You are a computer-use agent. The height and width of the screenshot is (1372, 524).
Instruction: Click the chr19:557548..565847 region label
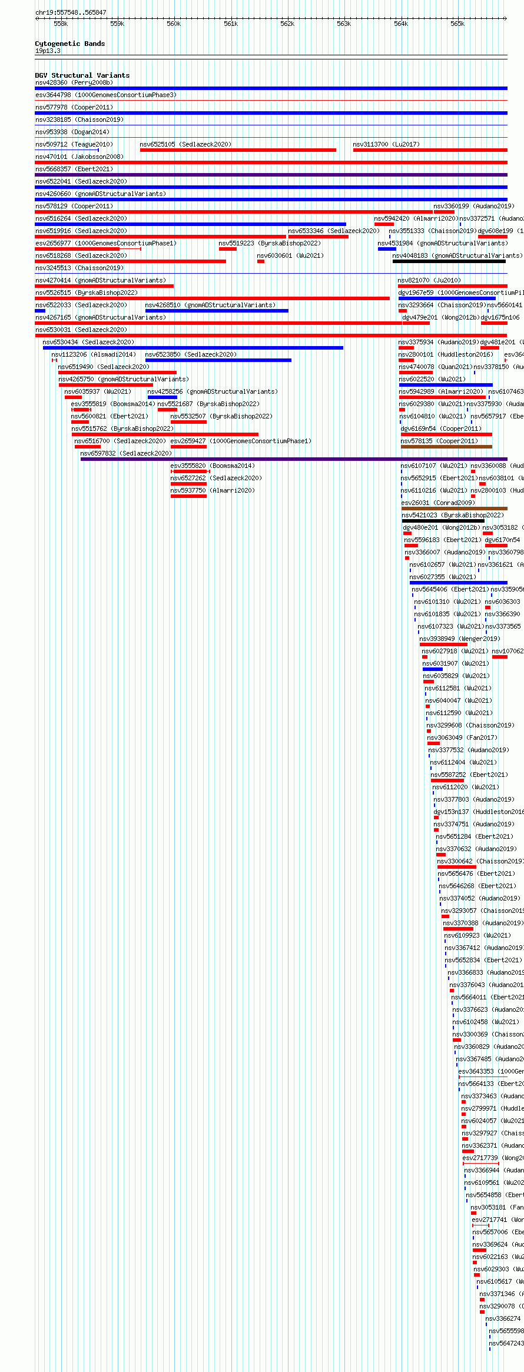pos(71,12)
